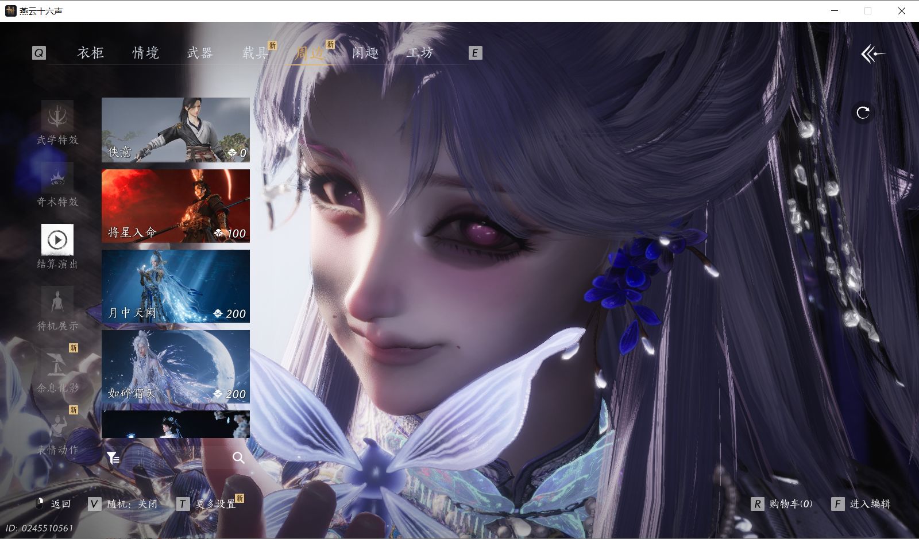
Task: Select the 奇术特效 sidebar icon
Action: pyautogui.click(x=57, y=178)
